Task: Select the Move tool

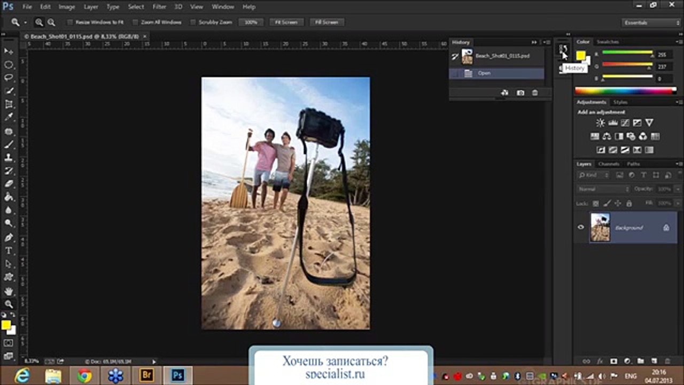Action: 9,51
